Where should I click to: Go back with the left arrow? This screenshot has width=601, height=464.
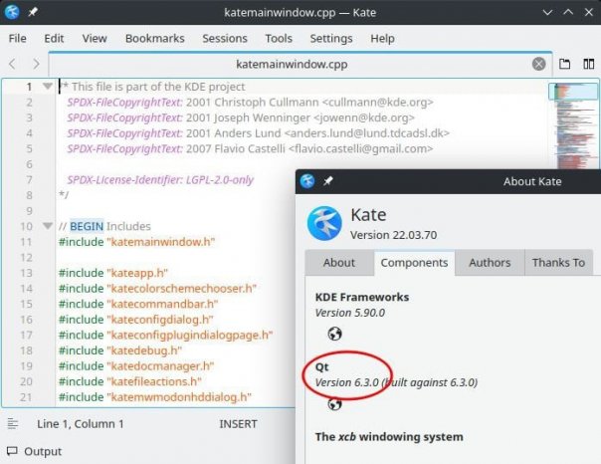point(12,64)
